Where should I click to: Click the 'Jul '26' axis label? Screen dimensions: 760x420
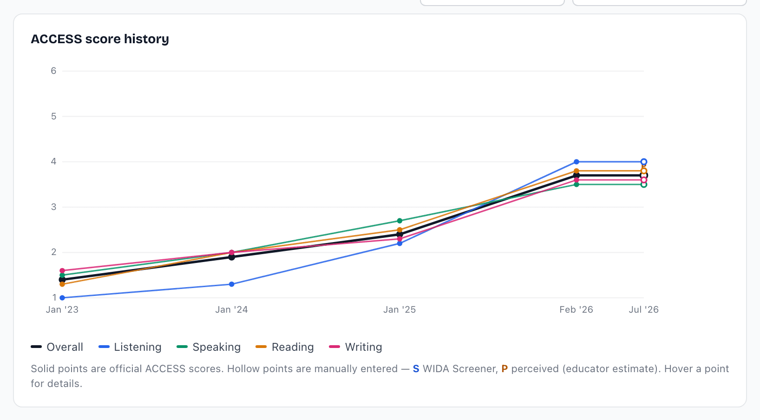(644, 310)
